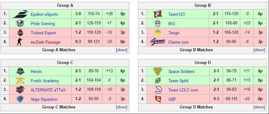This screenshot has height=114, width=269.
Task: Click the Fnatic Academy orange logo
Action: (x=20, y=81)
